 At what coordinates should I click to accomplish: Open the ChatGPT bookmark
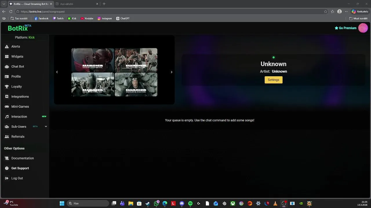click(x=123, y=18)
